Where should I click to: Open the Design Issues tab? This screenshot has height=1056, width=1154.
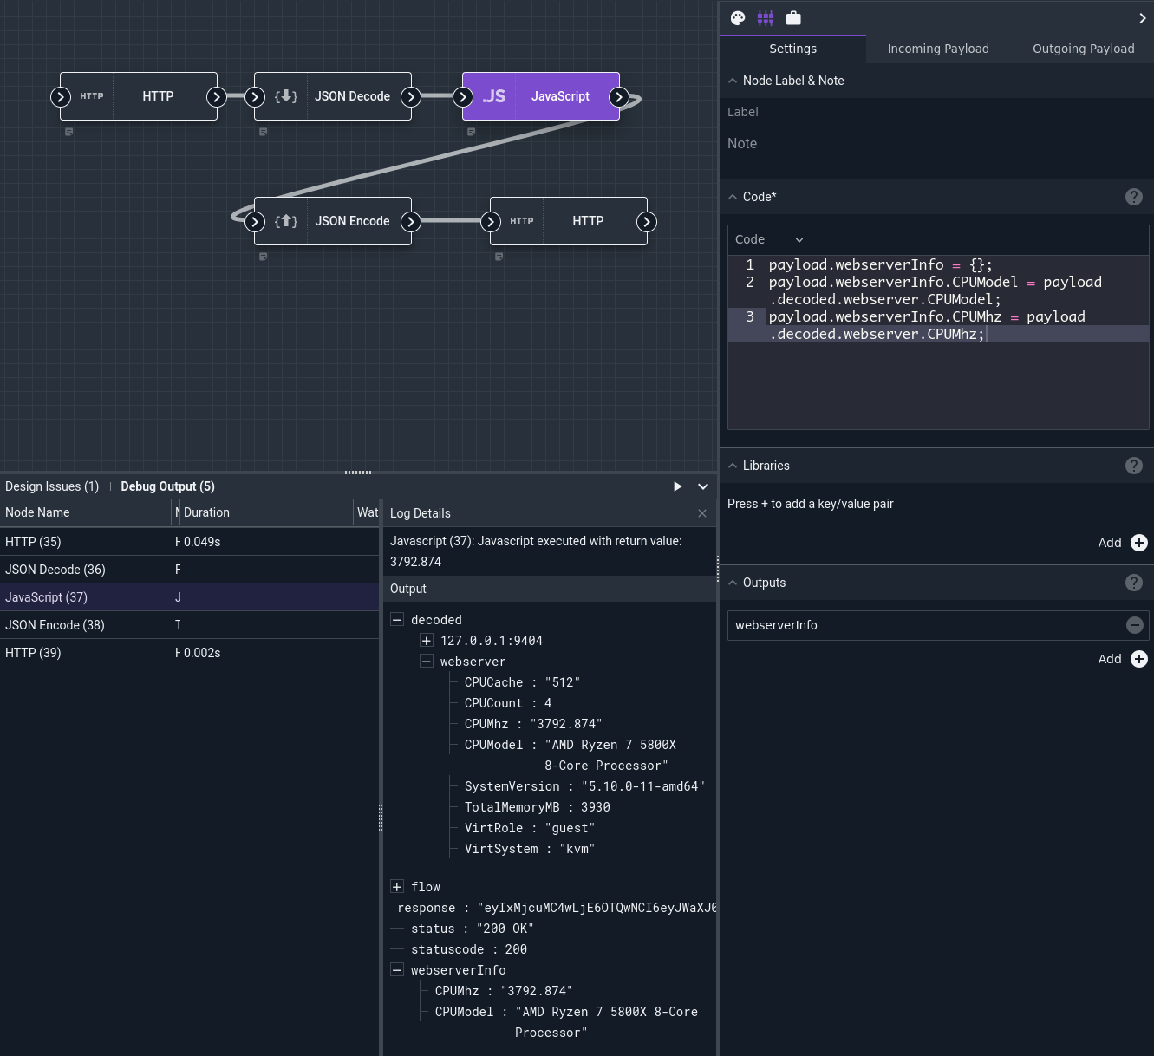tap(51, 486)
